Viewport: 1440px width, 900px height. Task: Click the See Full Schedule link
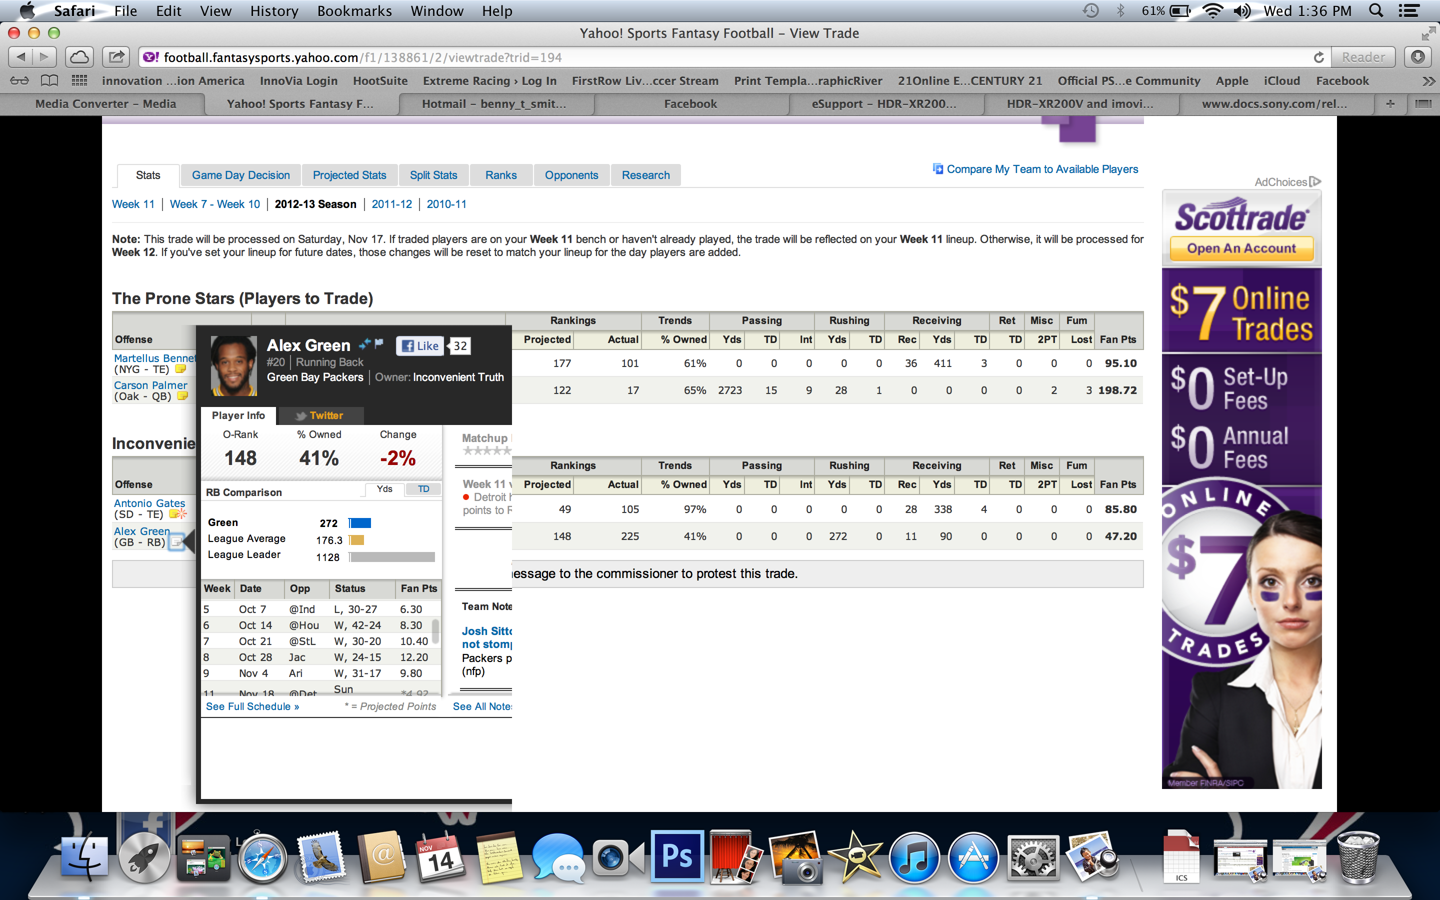point(252,706)
